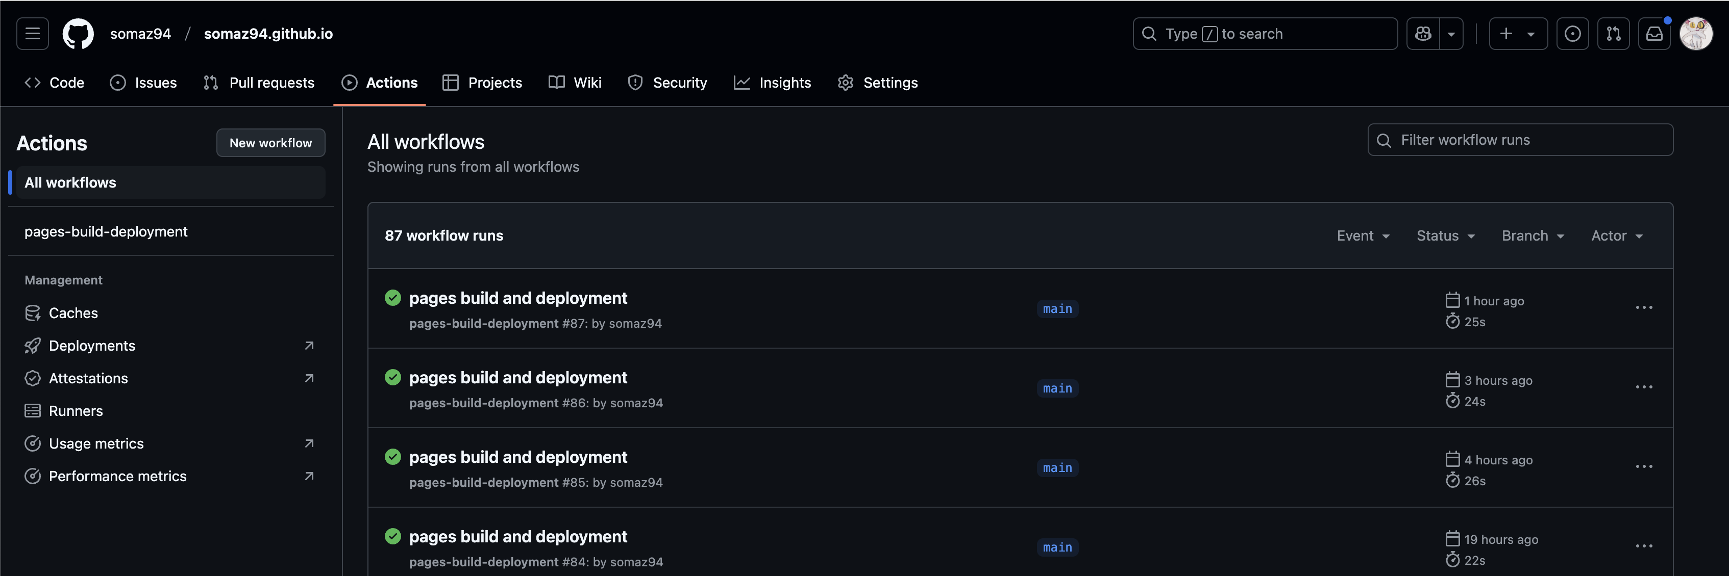This screenshot has height=576, width=1729.
Task: Expand the Actor filter dropdown
Action: (x=1616, y=236)
